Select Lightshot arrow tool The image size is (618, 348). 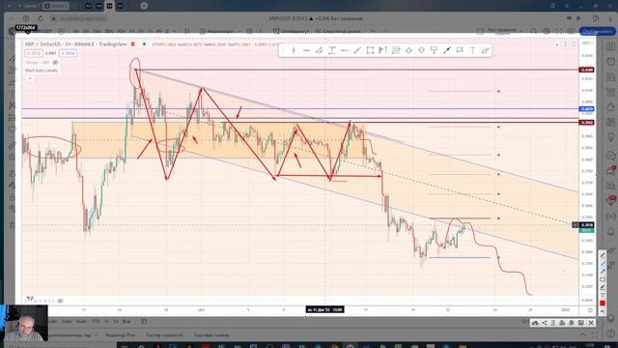click(603, 271)
